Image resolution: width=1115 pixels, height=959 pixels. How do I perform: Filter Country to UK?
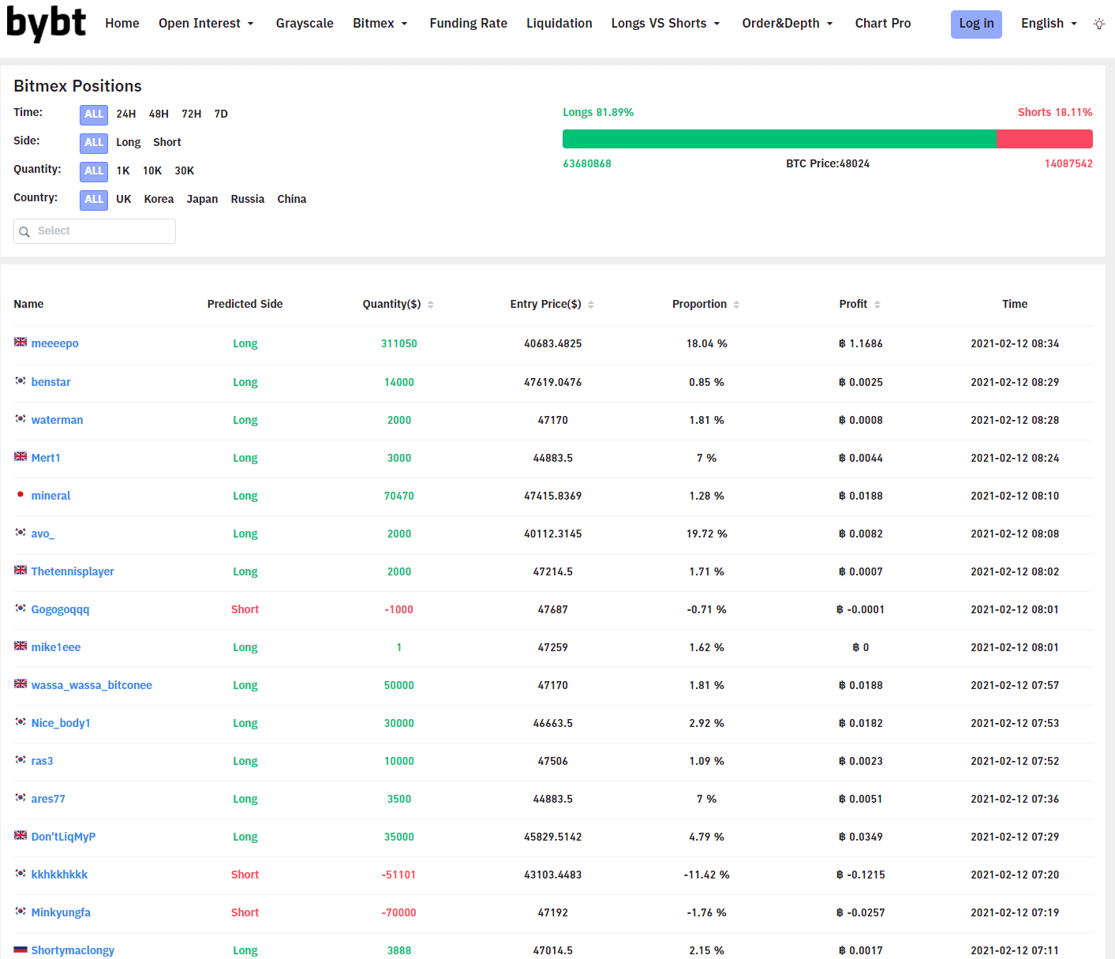click(124, 200)
